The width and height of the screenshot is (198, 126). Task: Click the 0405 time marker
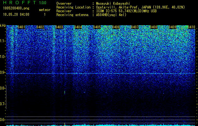(x=97, y=27)
